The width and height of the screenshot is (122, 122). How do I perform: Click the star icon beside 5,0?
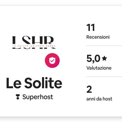click(x=104, y=58)
